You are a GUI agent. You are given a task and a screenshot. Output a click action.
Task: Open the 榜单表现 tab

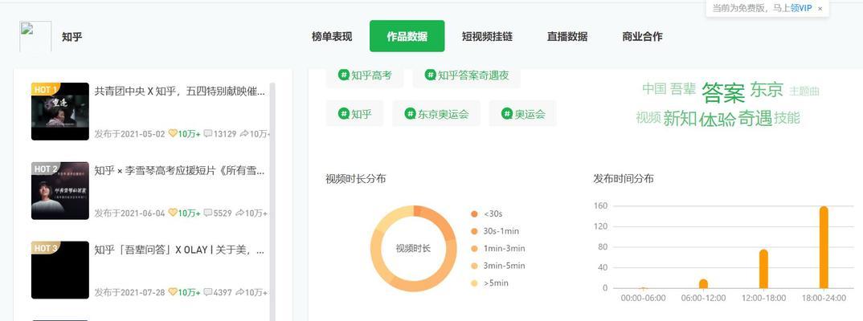(x=331, y=37)
